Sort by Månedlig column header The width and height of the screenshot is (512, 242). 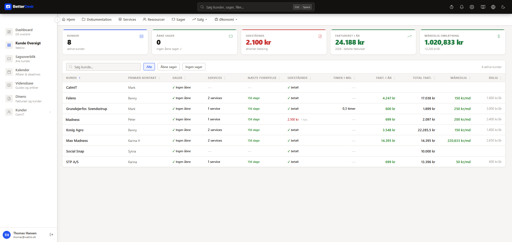(461, 78)
